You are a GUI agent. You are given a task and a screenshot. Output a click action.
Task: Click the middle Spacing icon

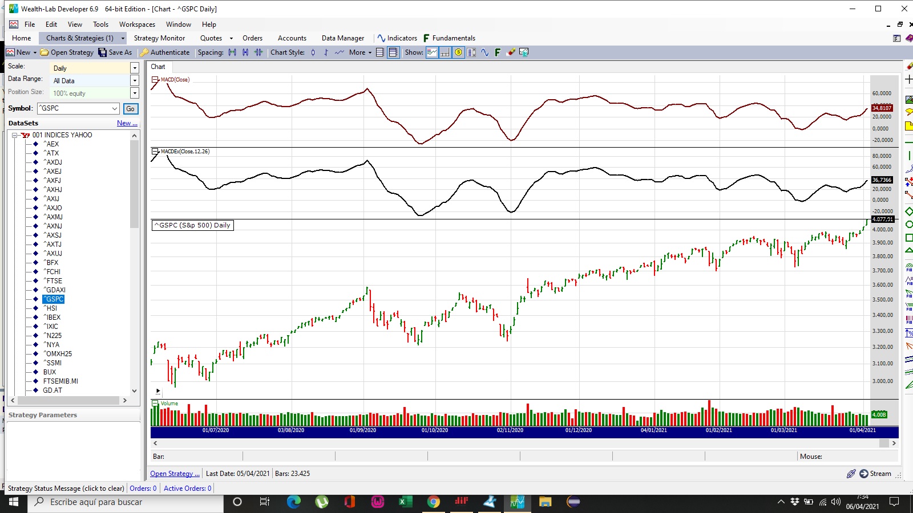pyautogui.click(x=245, y=52)
